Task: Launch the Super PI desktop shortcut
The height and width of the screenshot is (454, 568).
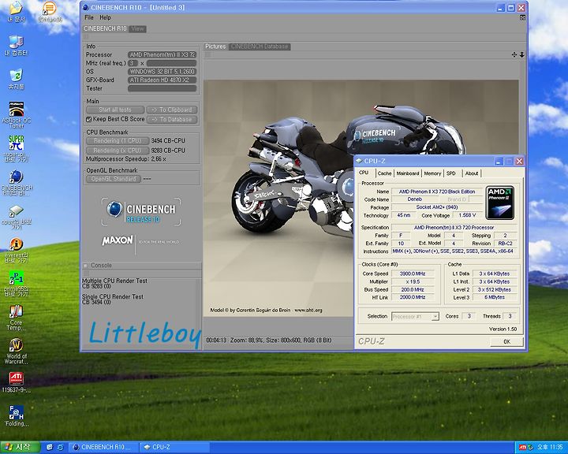Action: (x=16, y=148)
